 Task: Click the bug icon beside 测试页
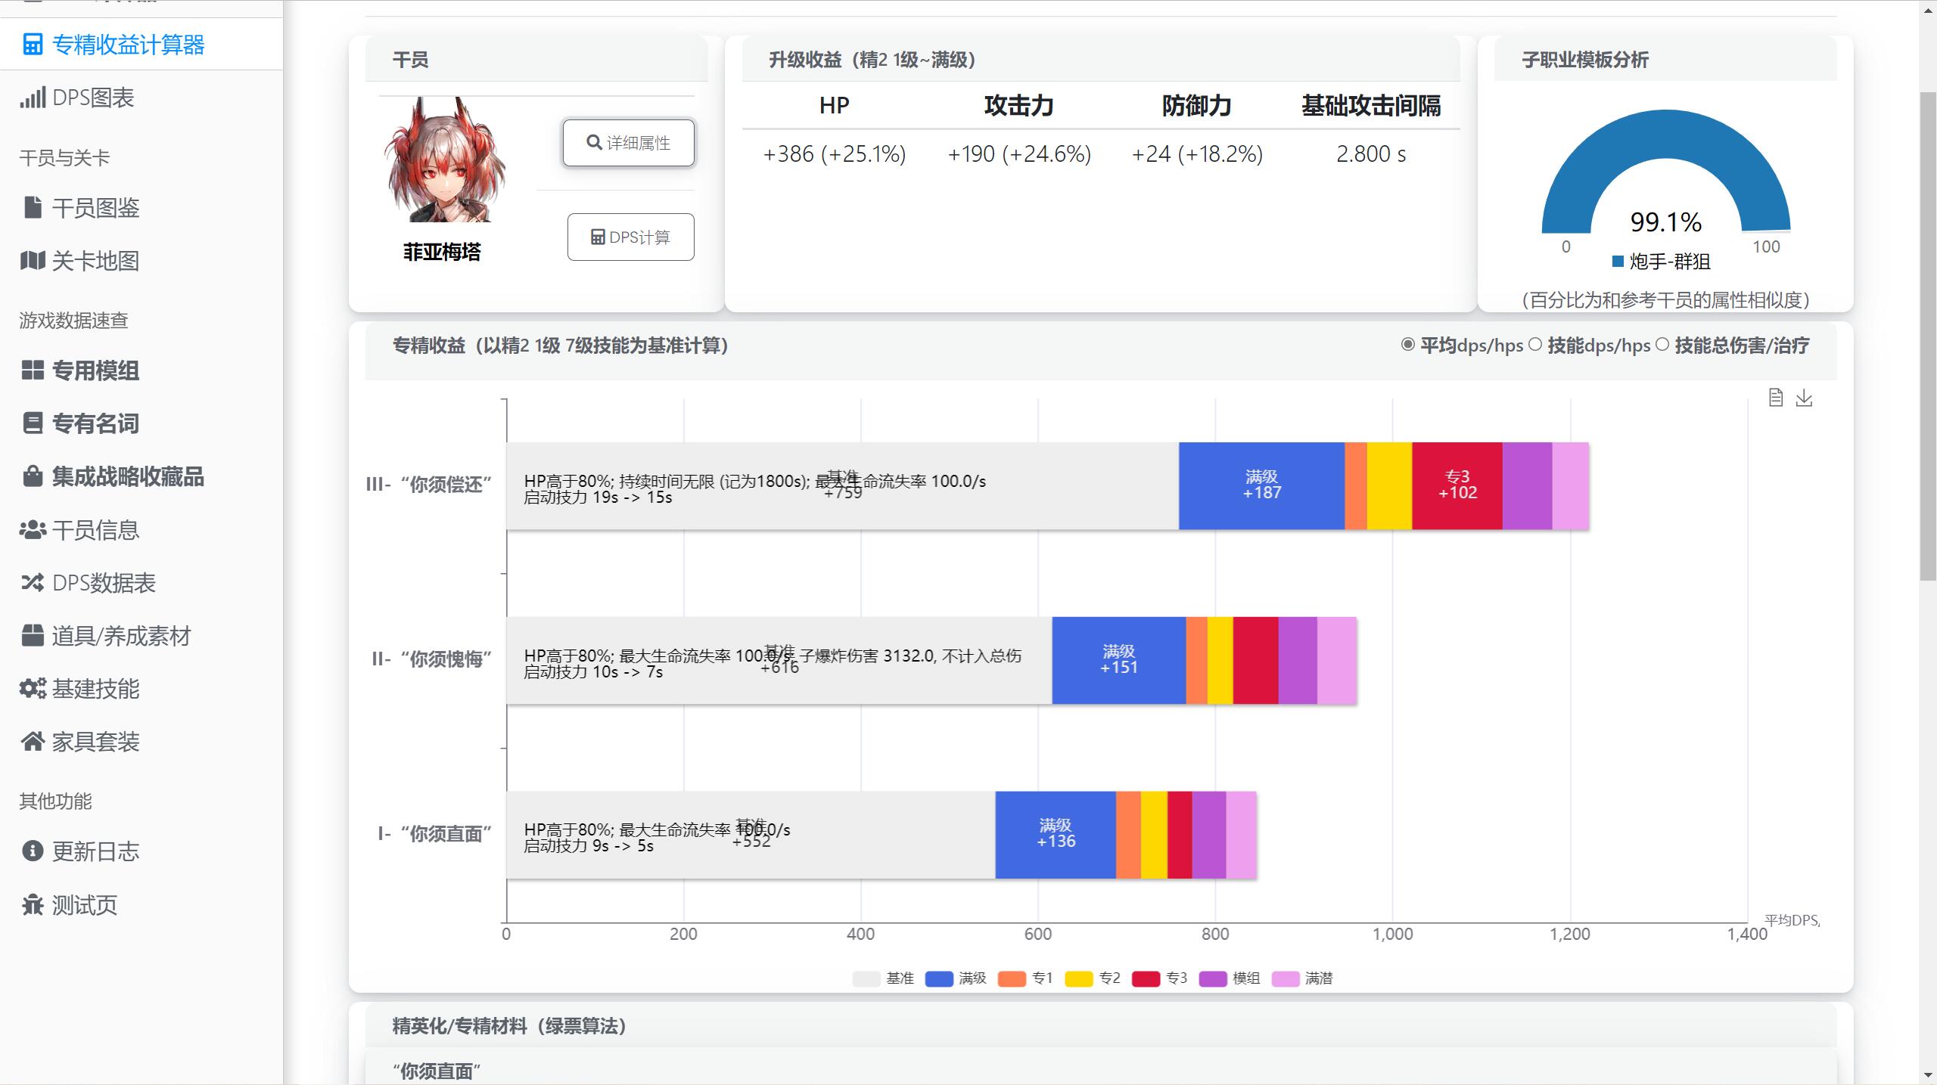pyautogui.click(x=33, y=905)
